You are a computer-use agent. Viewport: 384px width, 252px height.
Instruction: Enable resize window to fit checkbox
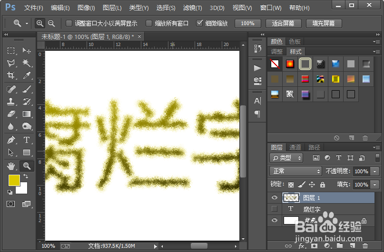(x=69, y=23)
